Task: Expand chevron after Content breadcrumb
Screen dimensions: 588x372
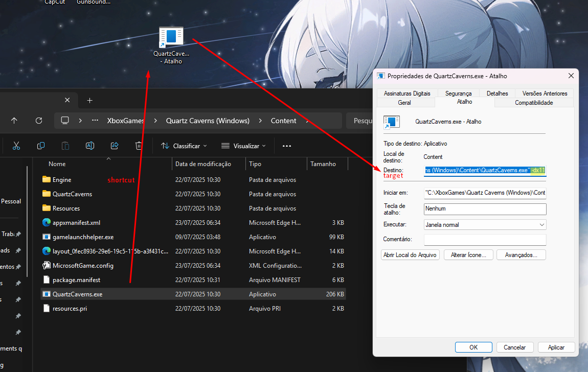Action: [307, 121]
